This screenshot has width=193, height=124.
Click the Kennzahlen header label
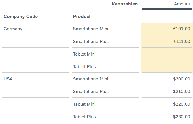(124, 4)
